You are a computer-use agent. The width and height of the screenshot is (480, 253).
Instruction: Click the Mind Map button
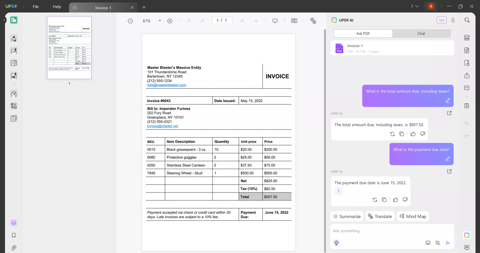(413, 216)
